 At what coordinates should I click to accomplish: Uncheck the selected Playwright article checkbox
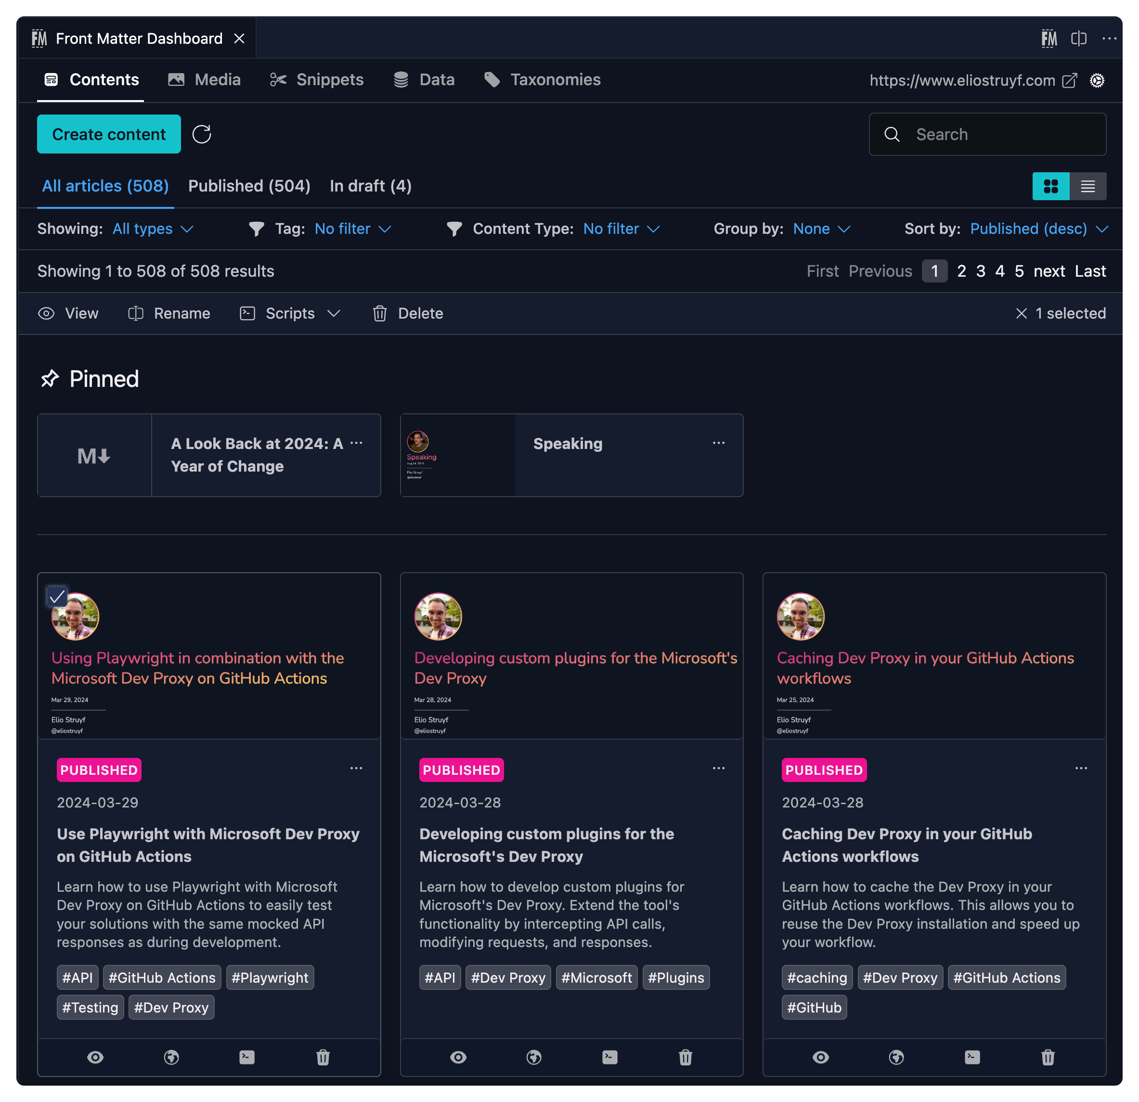point(57,597)
